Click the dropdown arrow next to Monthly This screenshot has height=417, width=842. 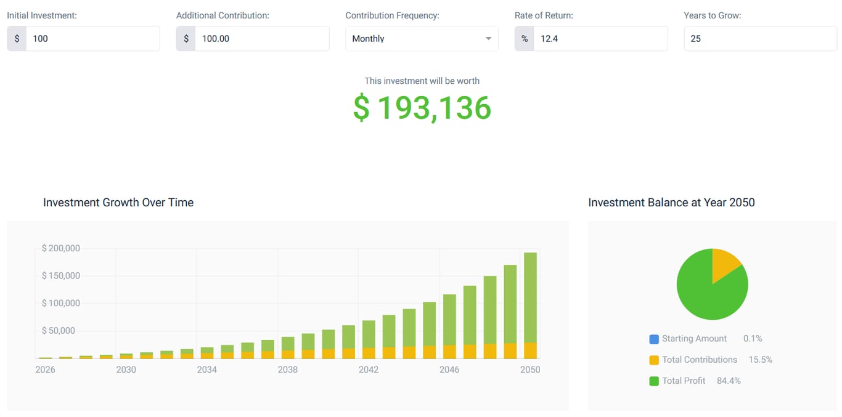(x=489, y=38)
